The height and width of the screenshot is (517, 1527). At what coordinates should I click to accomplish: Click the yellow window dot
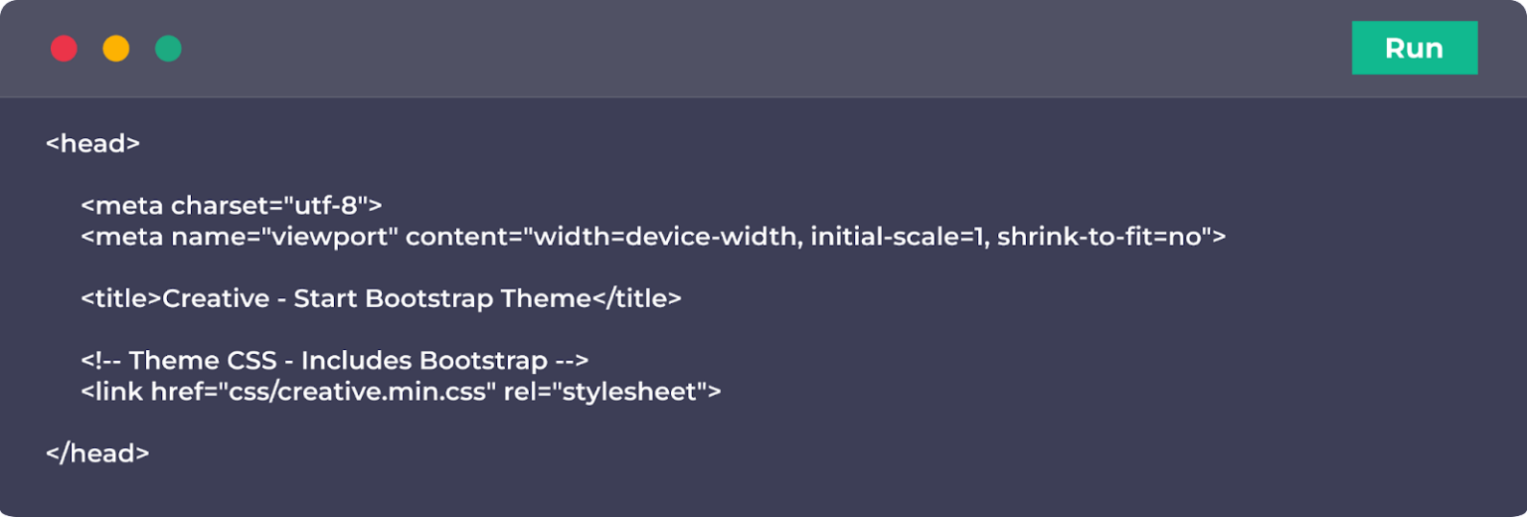click(x=116, y=49)
